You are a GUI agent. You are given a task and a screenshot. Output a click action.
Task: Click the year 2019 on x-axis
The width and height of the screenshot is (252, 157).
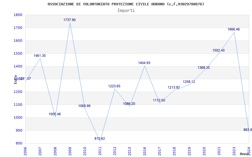click(x=189, y=151)
